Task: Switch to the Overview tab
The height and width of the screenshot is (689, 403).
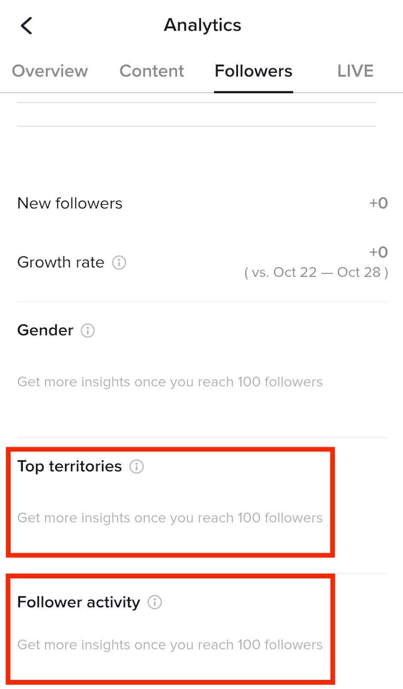Action: tap(50, 71)
